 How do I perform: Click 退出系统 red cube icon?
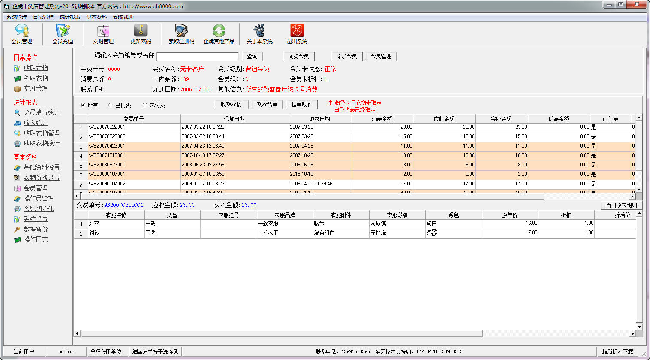[x=297, y=30]
